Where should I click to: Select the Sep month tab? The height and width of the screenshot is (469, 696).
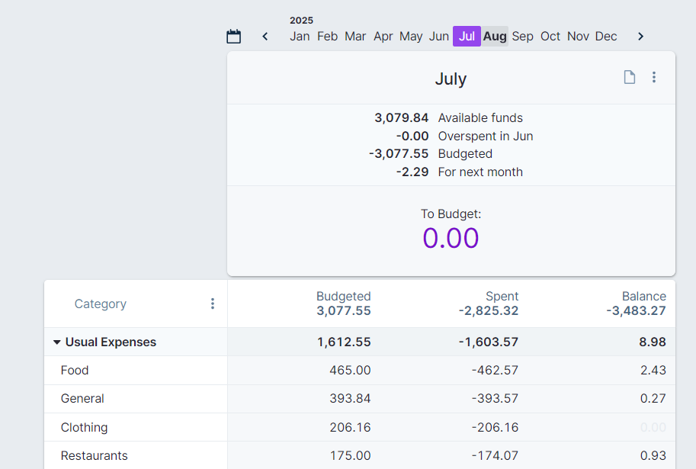click(522, 36)
